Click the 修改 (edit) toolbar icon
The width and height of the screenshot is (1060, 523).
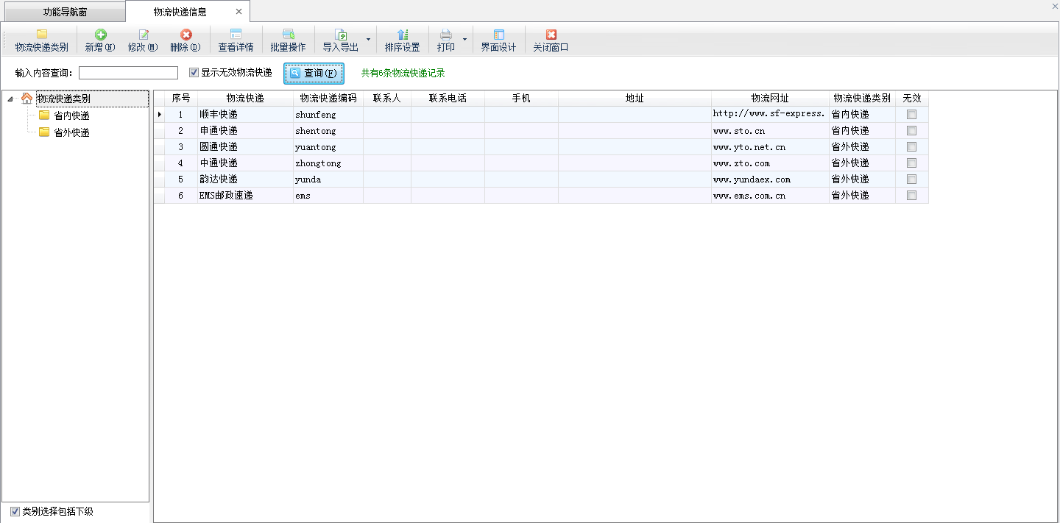tap(143, 35)
